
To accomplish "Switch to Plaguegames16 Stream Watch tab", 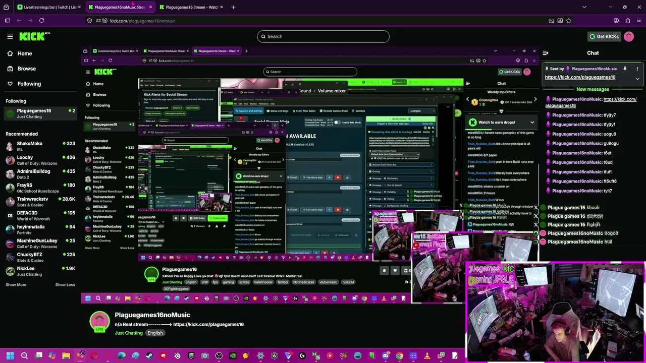I will tap(191, 7).
